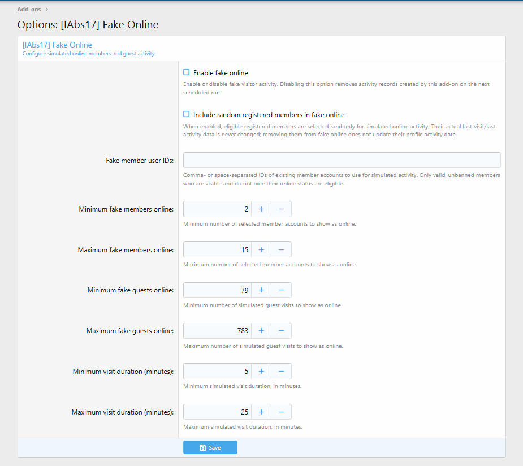Click the Minimum fake guests online number field
The image size is (523, 466).
click(217, 290)
